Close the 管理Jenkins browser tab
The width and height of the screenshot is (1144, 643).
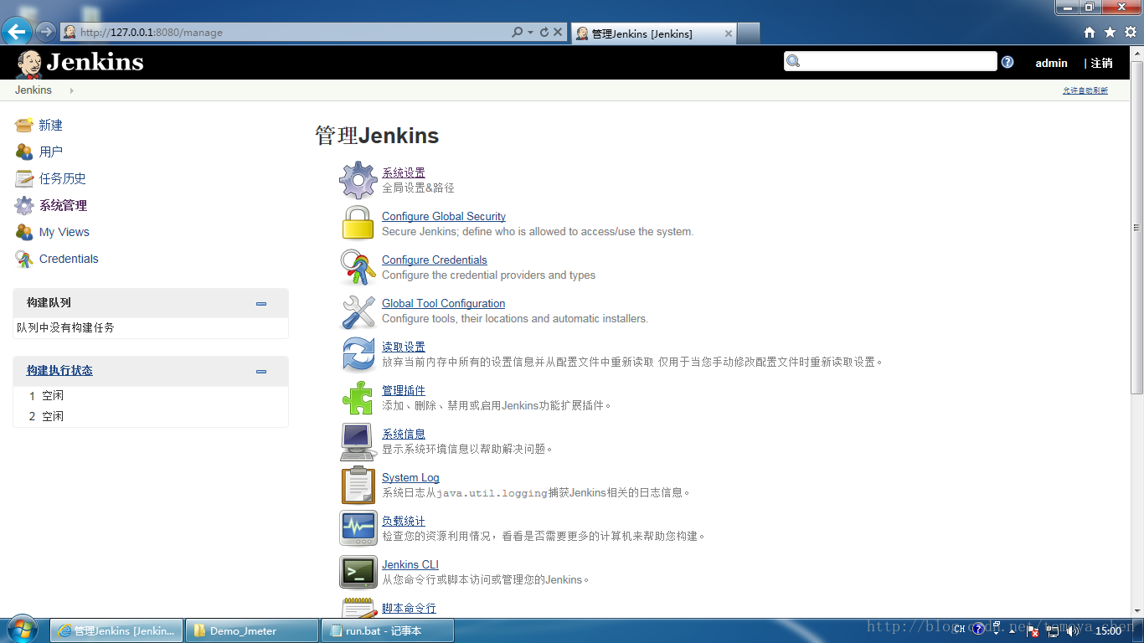coord(729,33)
